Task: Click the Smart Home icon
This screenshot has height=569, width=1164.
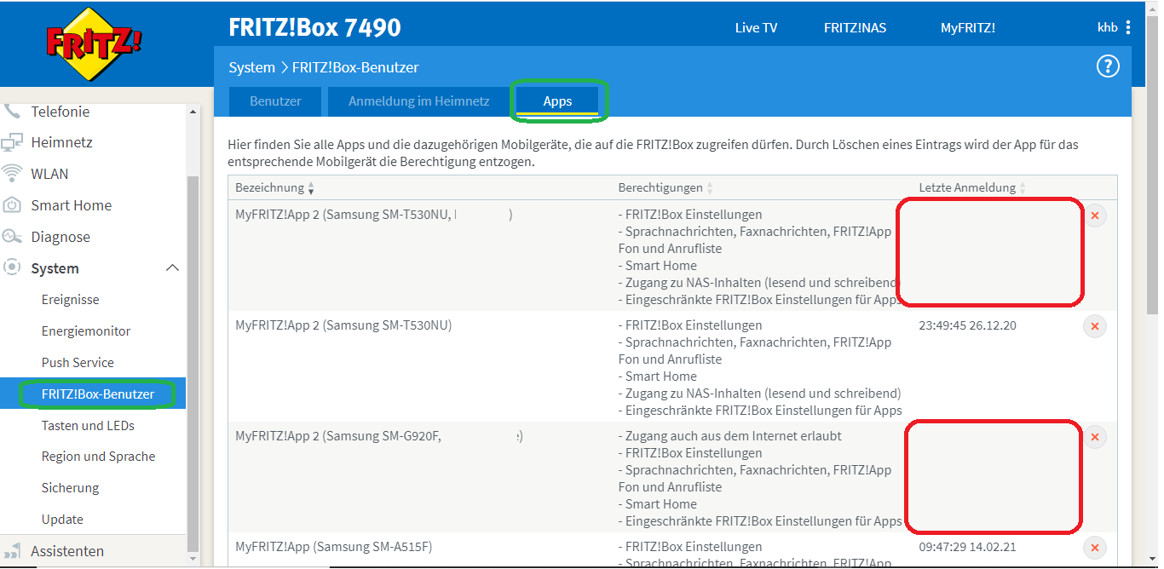Action: pos(12,205)
